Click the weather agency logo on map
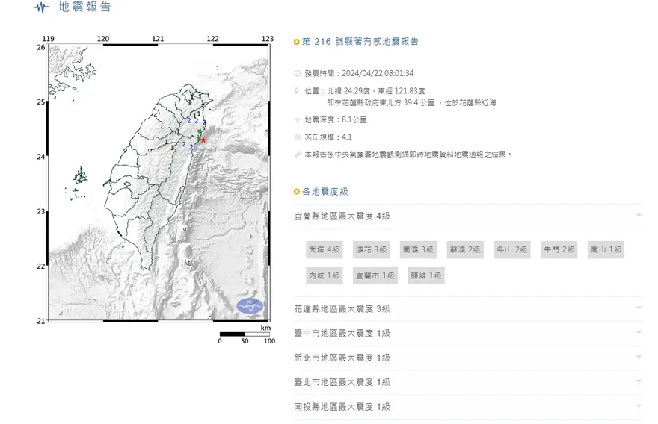 tap(250, 305)
